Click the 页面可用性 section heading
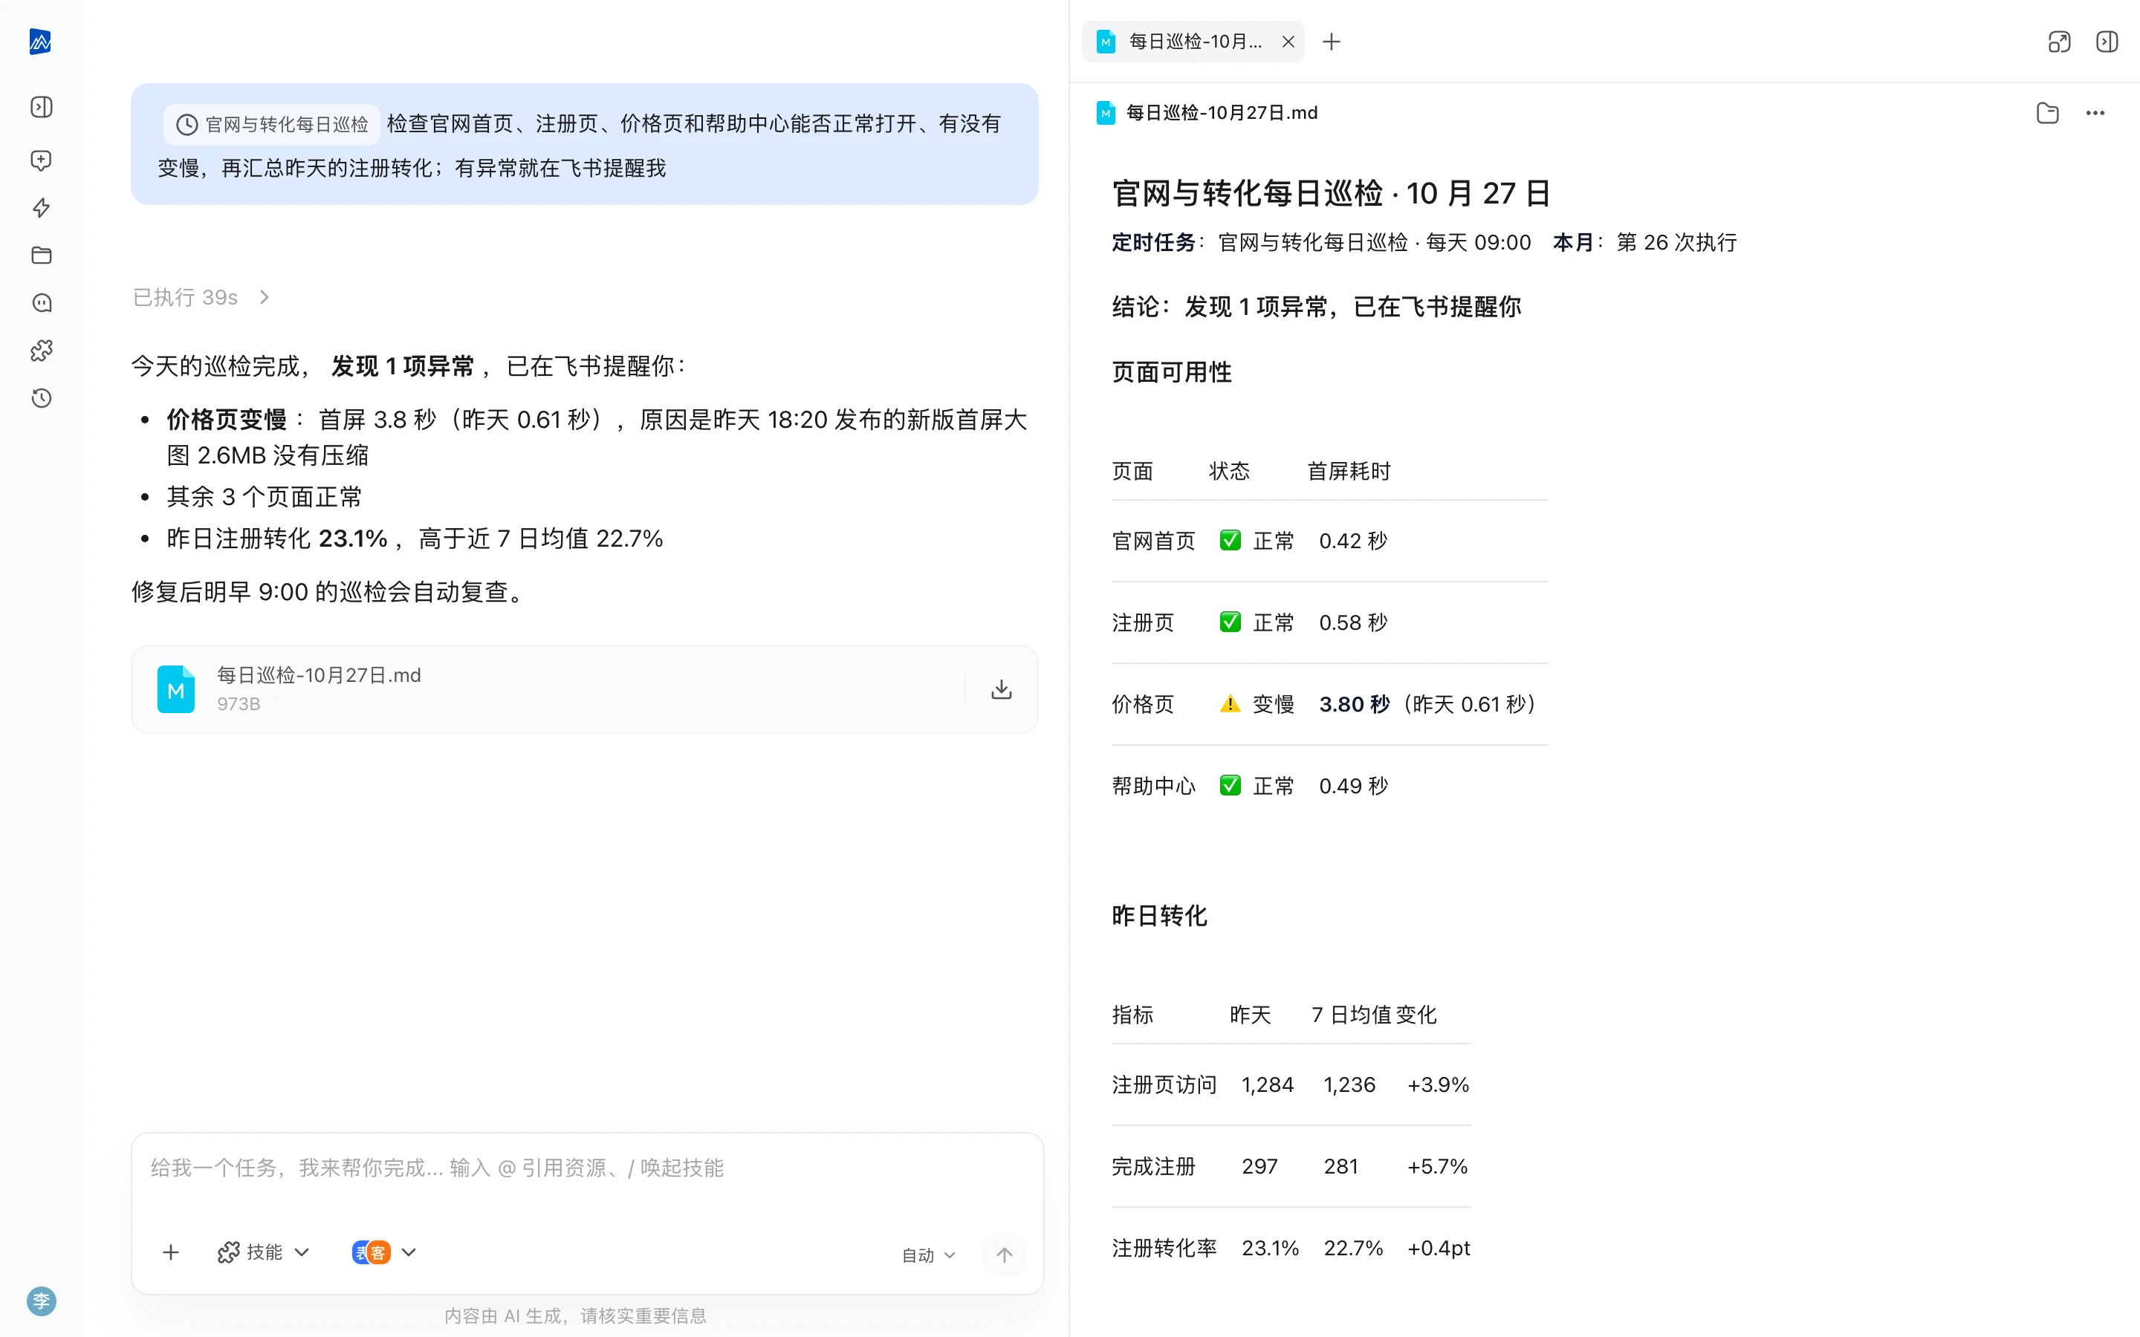Image resolution: width=2140 pixels, height=1337 pixels. [x=1172, y=372]
